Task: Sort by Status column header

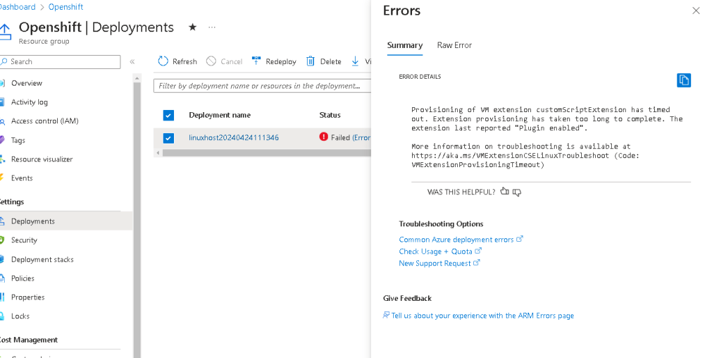Action: [330, 115]
